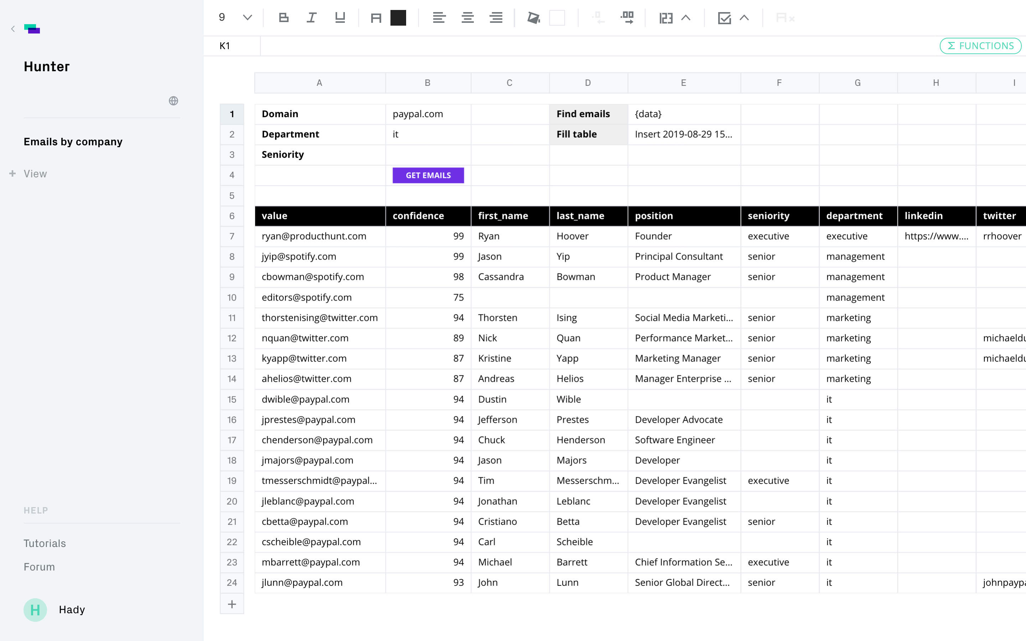Align cell text to the right
The image size is (1026, 641).
pyautogui.click(x=496, y=18)
